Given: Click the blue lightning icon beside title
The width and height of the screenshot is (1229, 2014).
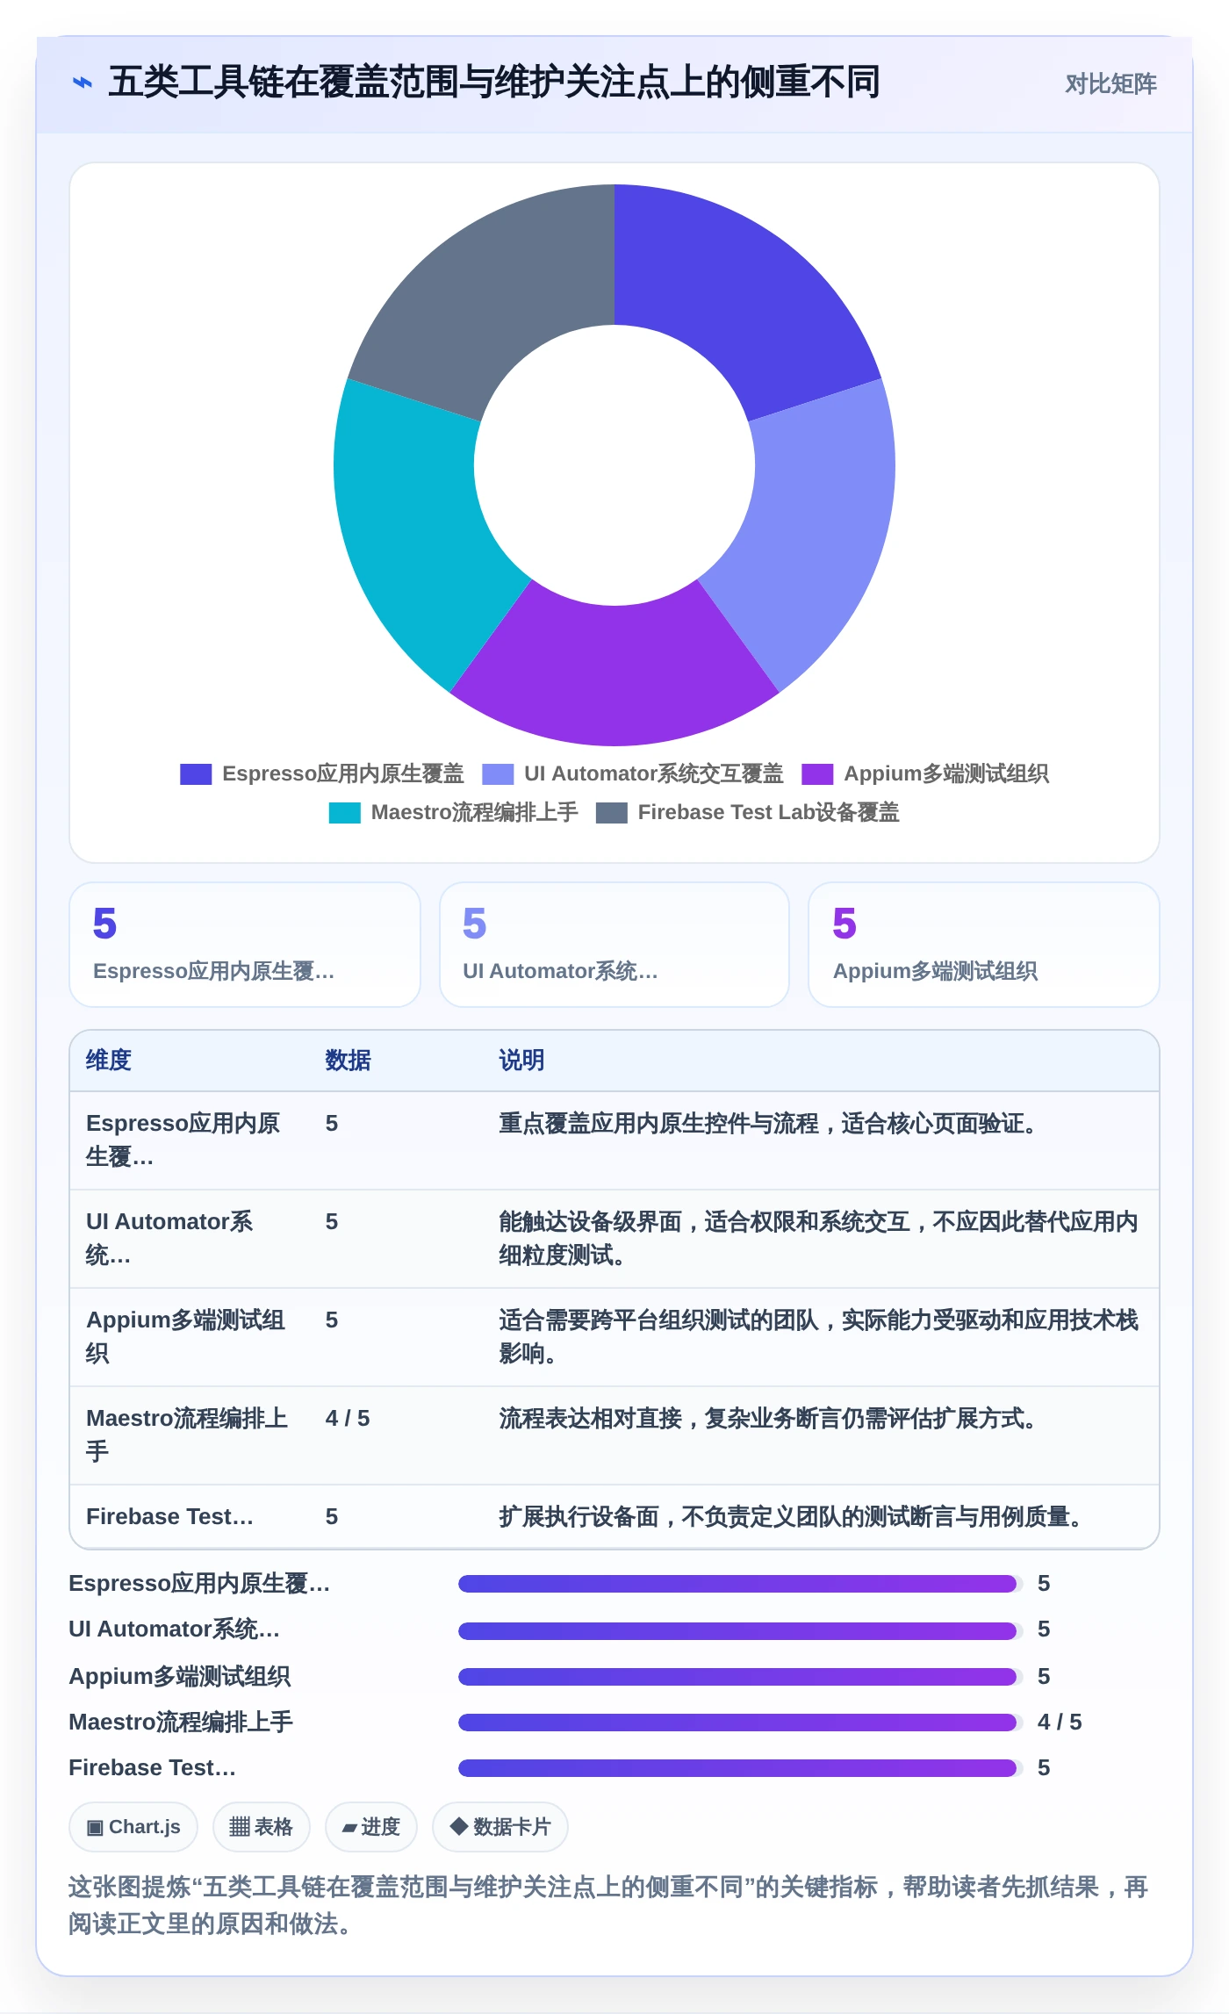Looking at the screenshot, I should [x=83, y=83].
